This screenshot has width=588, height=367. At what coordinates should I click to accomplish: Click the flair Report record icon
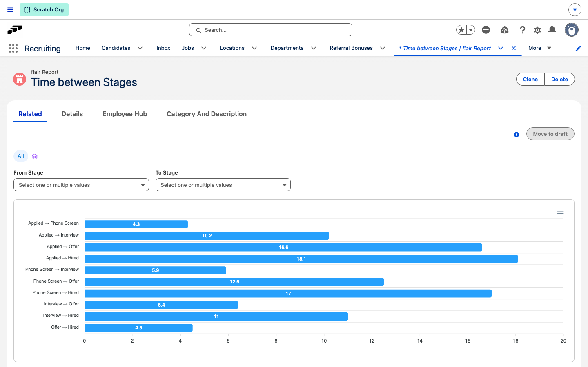(x=20, y=79)
